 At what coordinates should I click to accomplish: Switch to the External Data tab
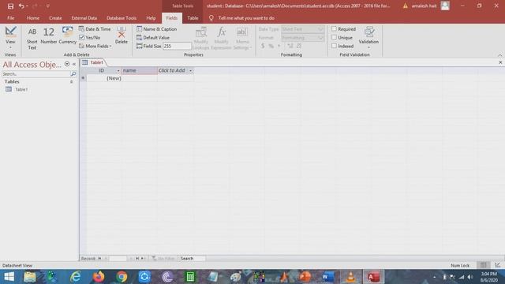click(x=84, y=18)
